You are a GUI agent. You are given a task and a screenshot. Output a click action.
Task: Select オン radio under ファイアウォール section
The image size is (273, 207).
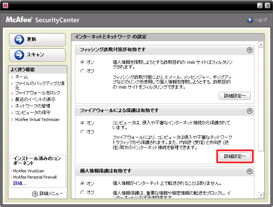click(82, 123)
